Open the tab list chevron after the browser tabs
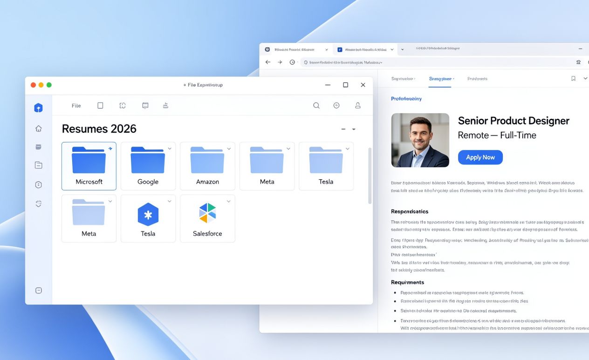589x360 pixels. pos(403,49)
